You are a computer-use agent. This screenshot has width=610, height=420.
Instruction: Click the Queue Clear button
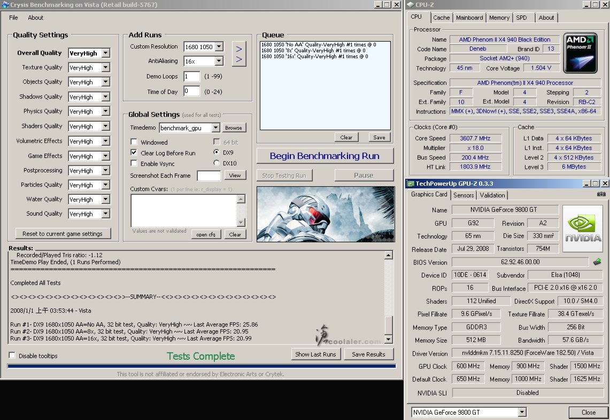click(x=346, y=137)
